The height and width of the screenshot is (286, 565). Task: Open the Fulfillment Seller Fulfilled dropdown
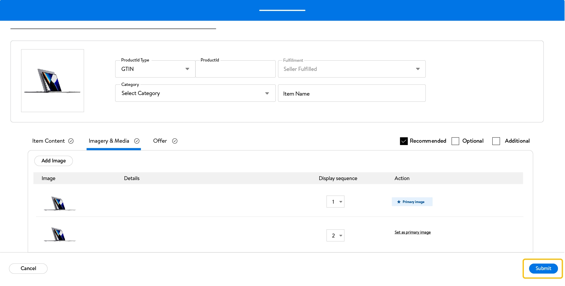pos(352,69)
